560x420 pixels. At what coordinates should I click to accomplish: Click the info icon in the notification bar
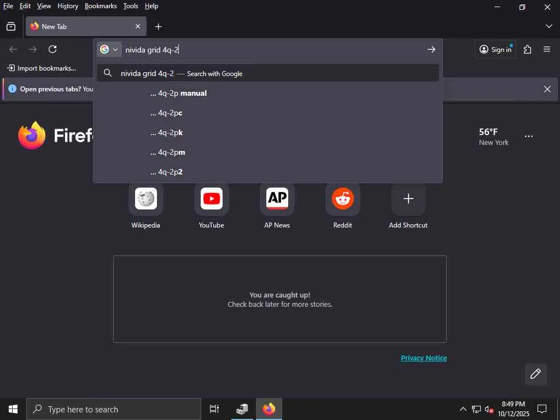click(x=12, y=89)
